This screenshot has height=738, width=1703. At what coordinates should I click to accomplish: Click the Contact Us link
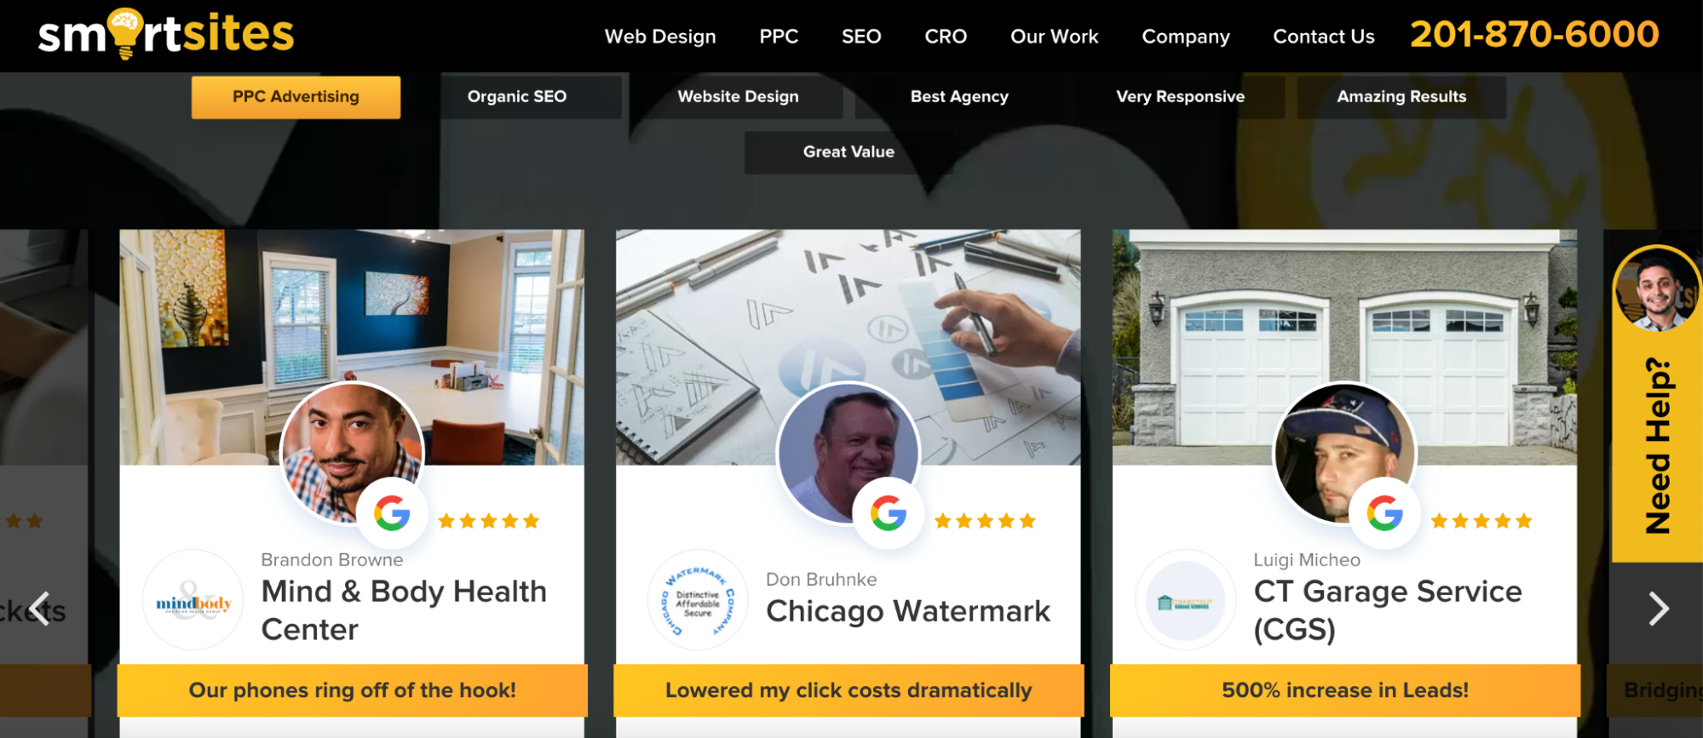[1324, 37]
